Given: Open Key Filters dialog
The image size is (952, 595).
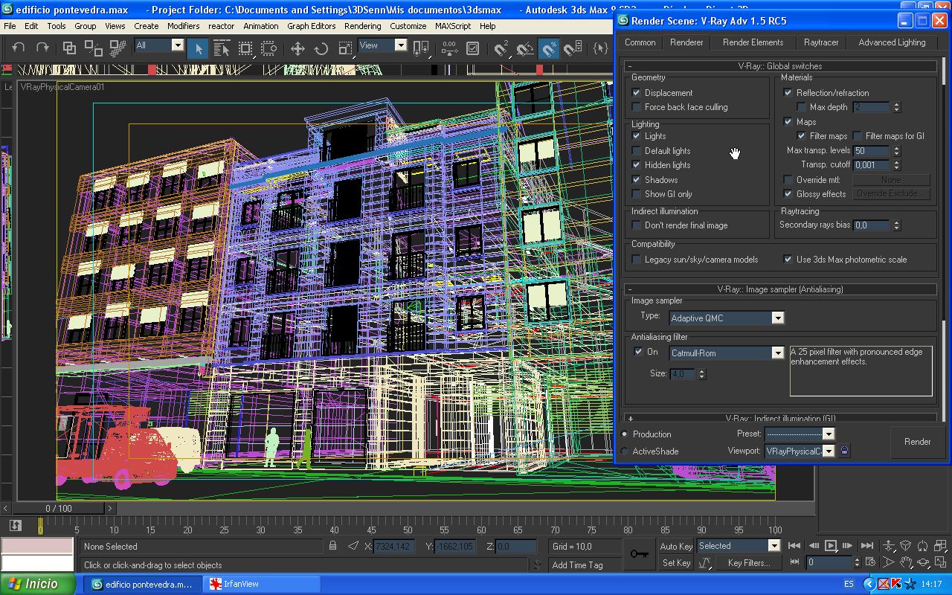Looking at the screenshot, I should point(748,563).
